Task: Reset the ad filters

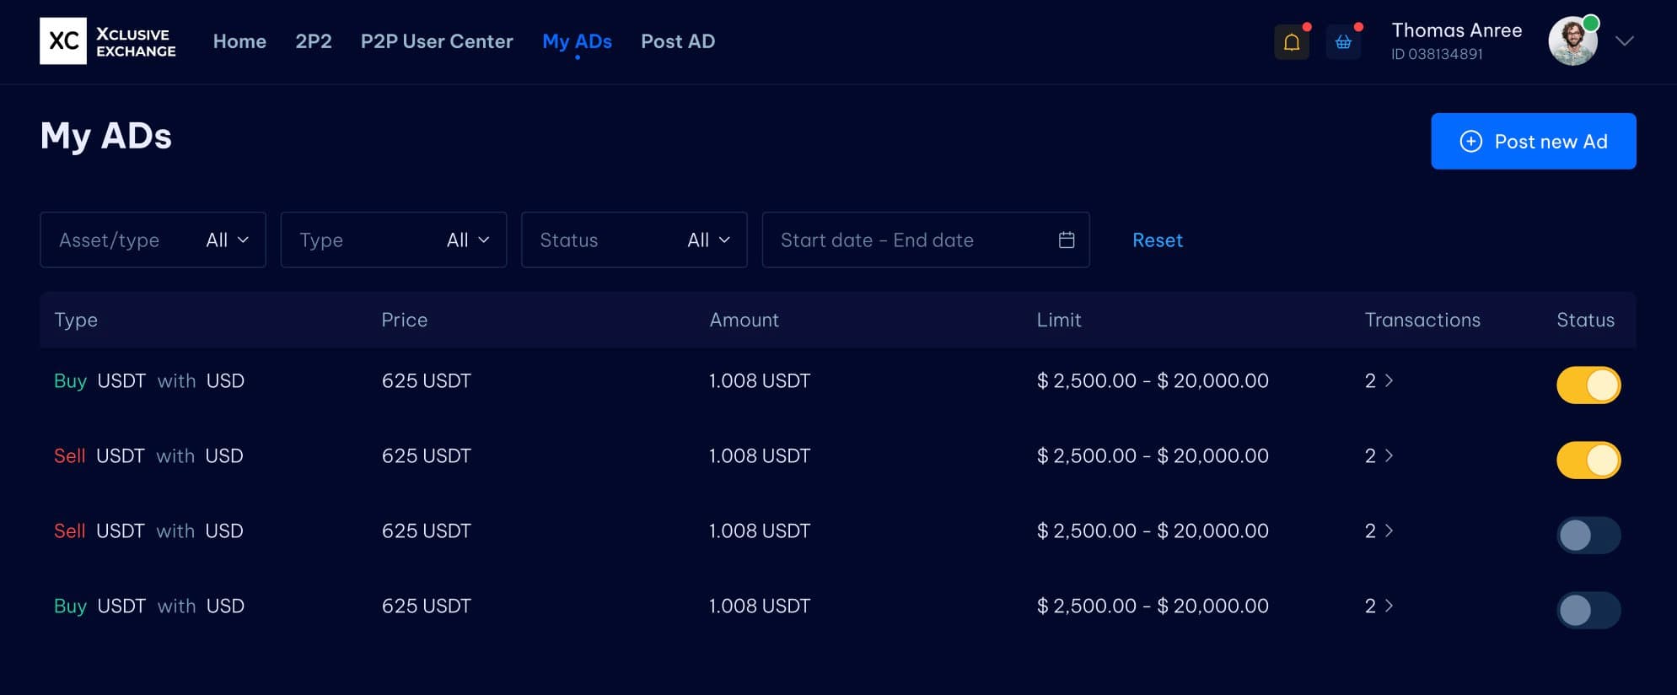Action: [1157, 240]
